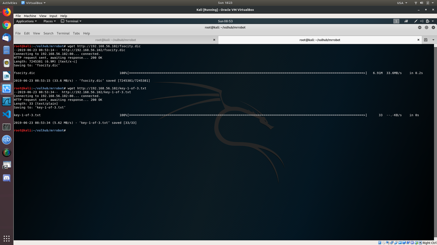Viewport: 437px width, 245px height.
Task: Open the Screenshot tool in the dock
Action: [7, 165]
